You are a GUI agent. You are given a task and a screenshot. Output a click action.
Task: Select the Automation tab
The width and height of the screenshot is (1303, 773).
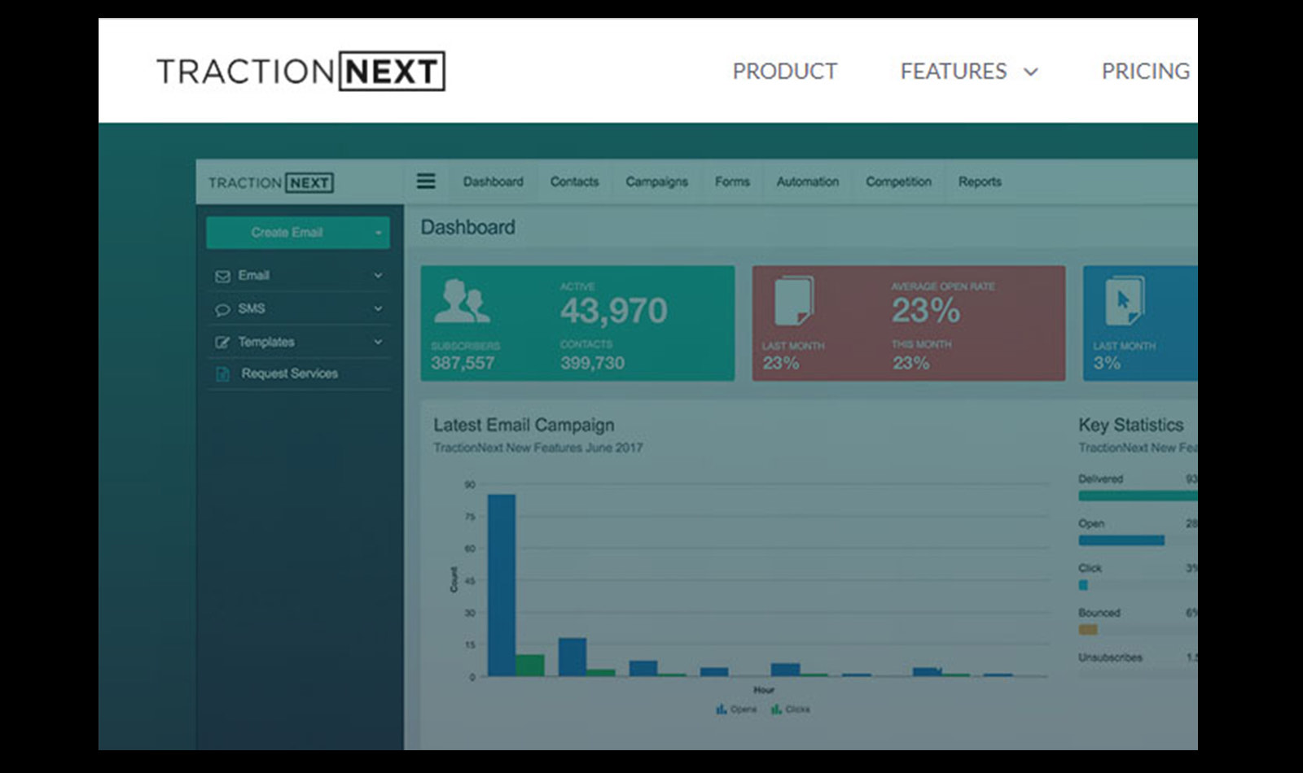[807, 181]
